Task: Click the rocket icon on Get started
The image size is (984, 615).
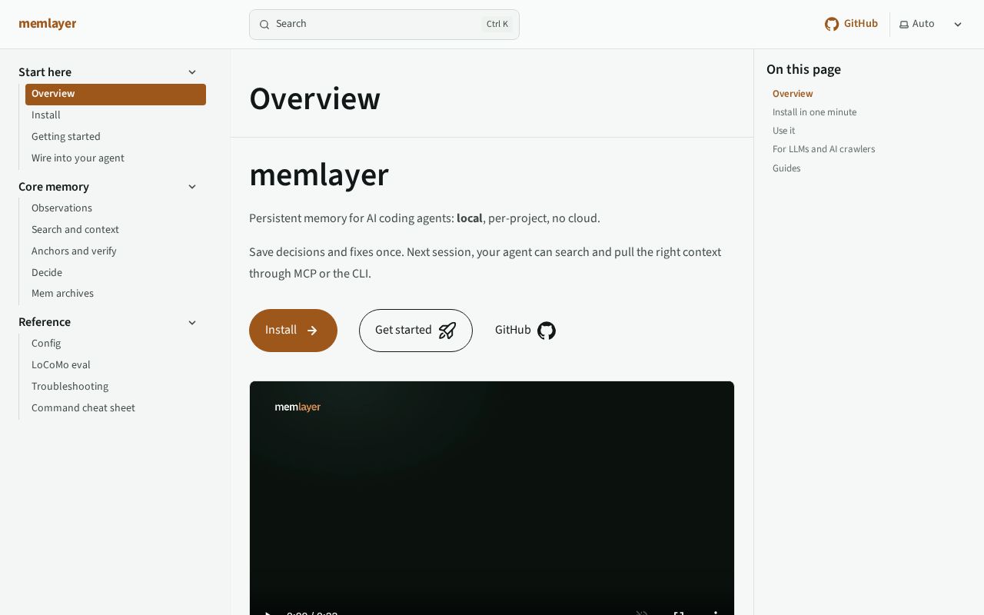Action: (x=447, y=331)
